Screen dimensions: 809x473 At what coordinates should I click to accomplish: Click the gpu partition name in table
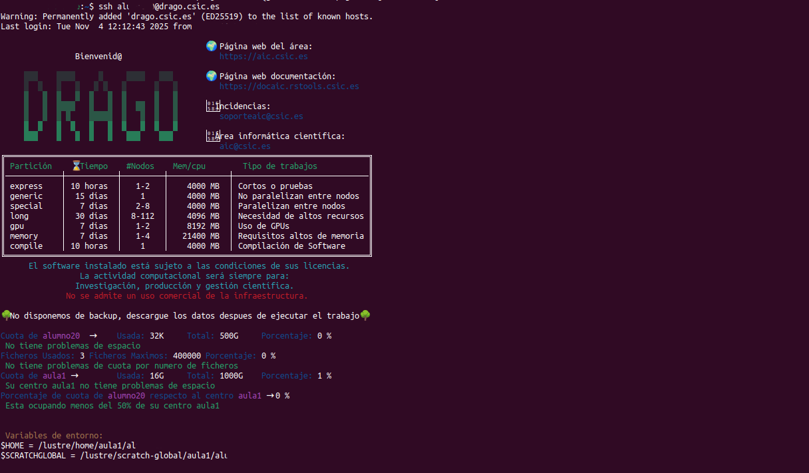tap(17, 226)
